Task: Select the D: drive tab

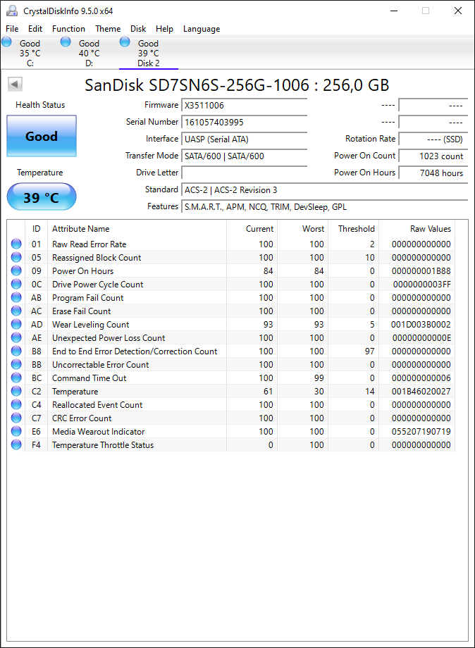Action: (89, 53)
